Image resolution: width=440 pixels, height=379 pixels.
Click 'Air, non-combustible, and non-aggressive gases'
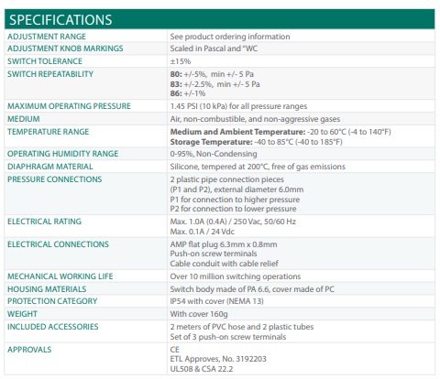tap(255, 119)
